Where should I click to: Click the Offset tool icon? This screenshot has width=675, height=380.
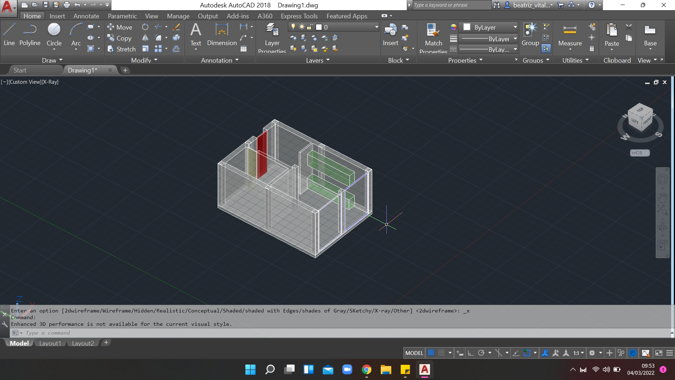tap(176, 49)
